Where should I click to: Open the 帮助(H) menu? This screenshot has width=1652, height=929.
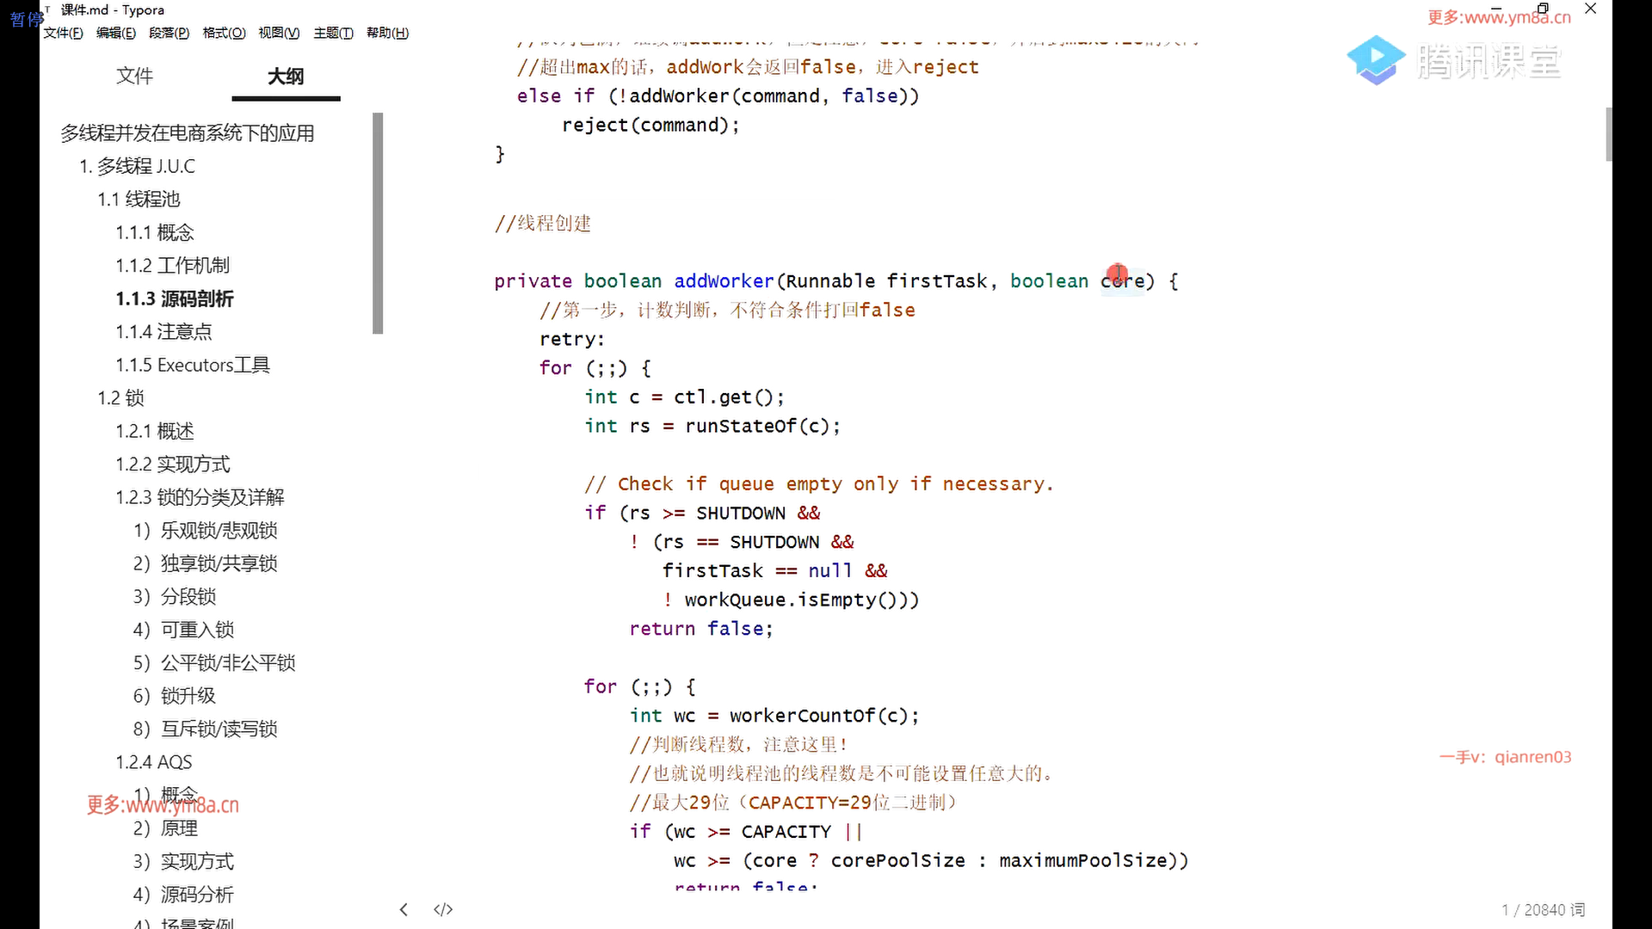pyautogui.click(x=387, y=33)
